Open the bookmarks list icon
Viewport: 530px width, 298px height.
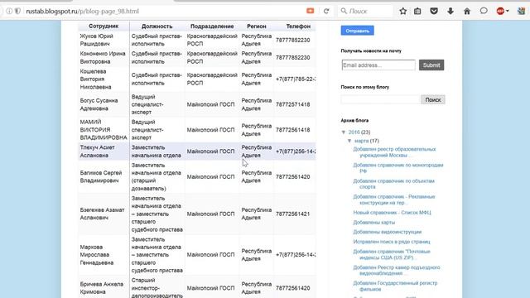(417, 11)
